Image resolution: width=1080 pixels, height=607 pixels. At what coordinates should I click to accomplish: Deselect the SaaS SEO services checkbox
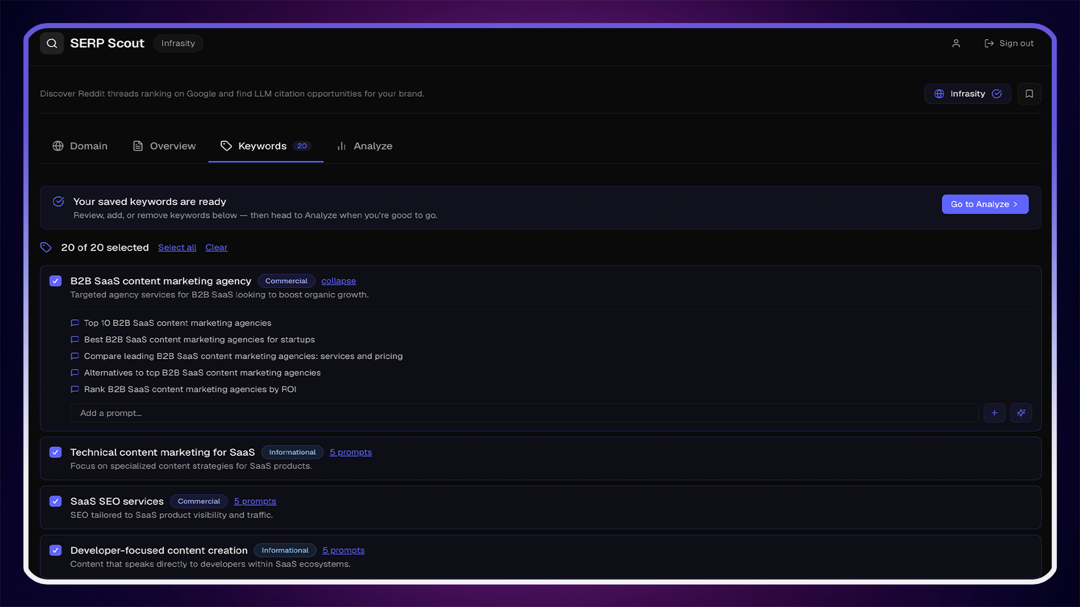[56, 501]
